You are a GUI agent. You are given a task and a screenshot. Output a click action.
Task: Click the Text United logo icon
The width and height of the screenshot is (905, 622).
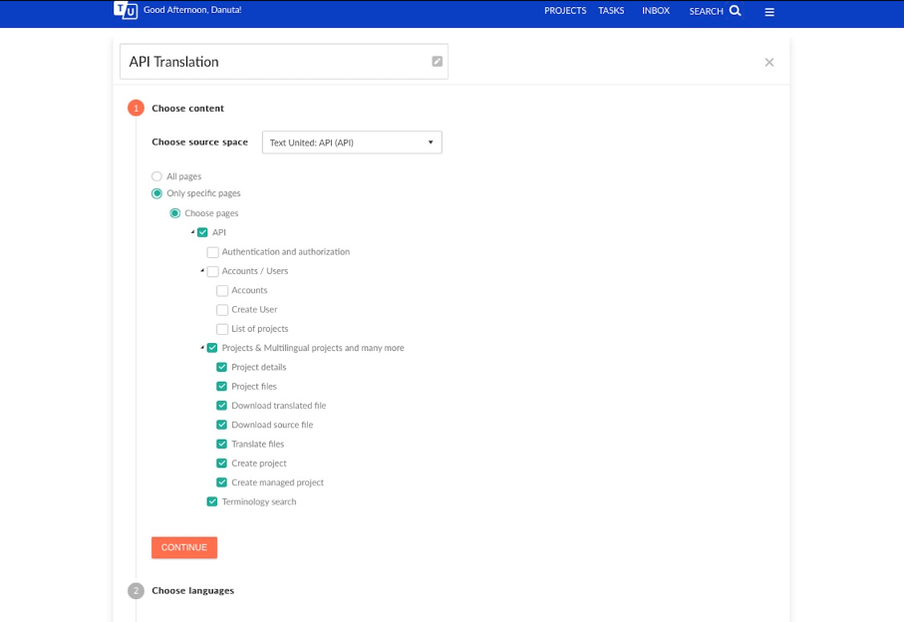coord(126,10)
